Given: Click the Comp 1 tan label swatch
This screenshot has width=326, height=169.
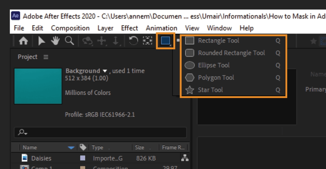Looking at the screenshot, I should [x=83, y=168].
